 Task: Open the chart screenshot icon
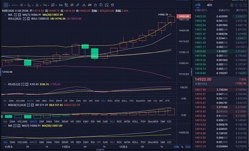click(x=107, y=5)
